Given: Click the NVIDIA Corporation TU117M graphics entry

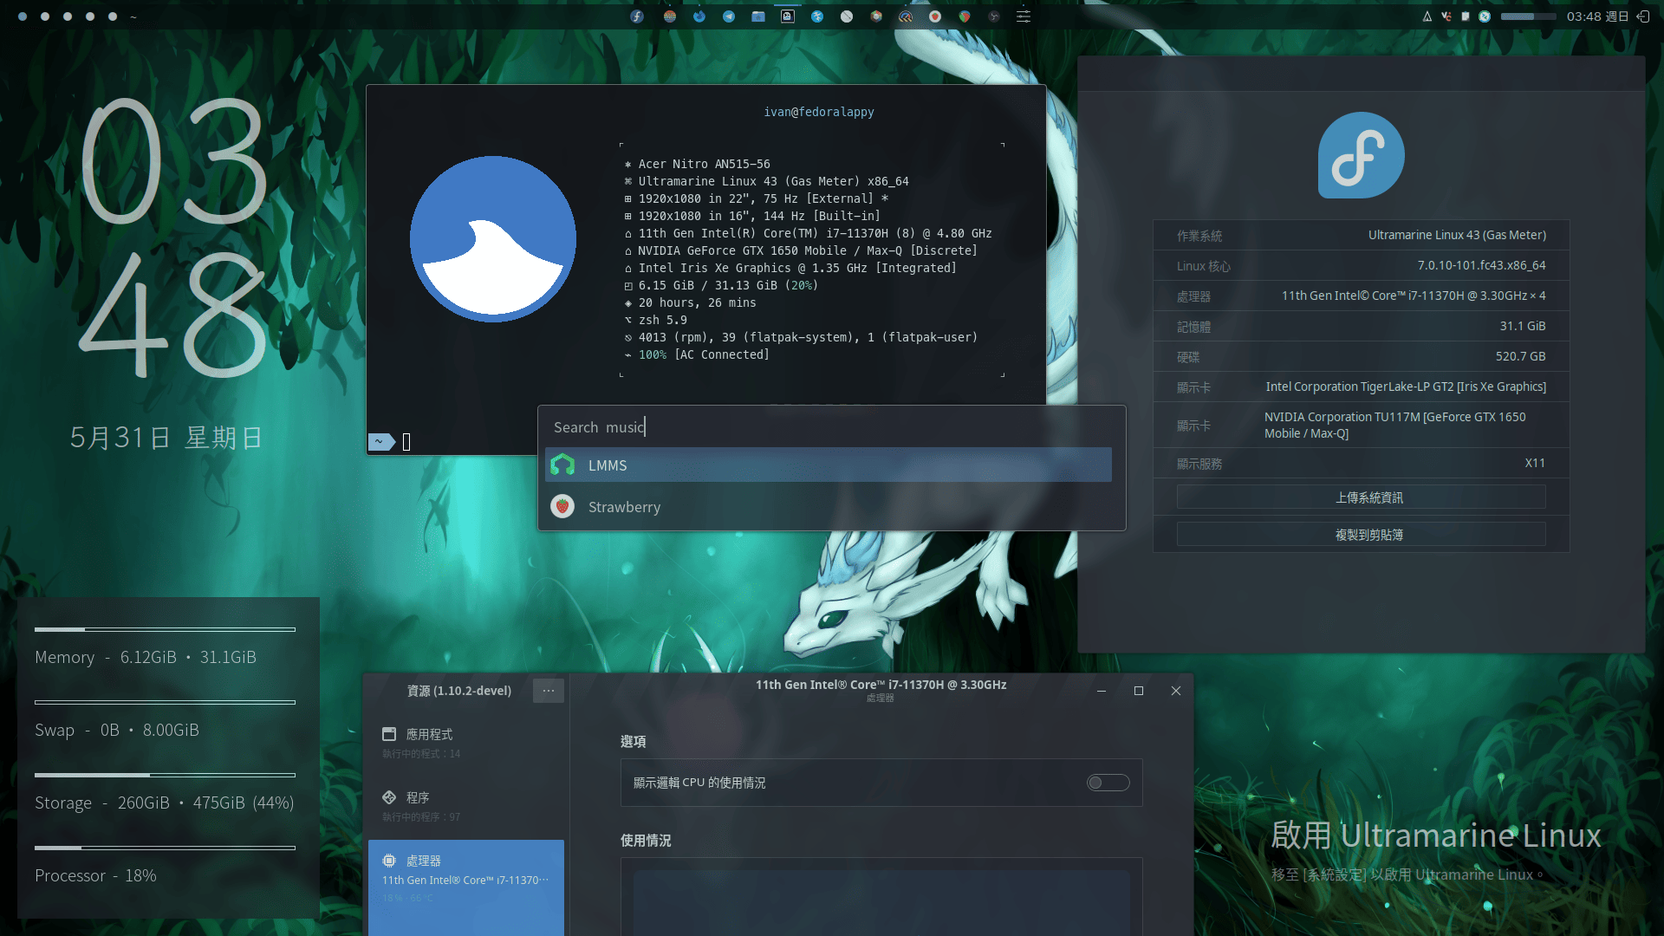Looking at the screenshot, I should tap(1395, 425).
